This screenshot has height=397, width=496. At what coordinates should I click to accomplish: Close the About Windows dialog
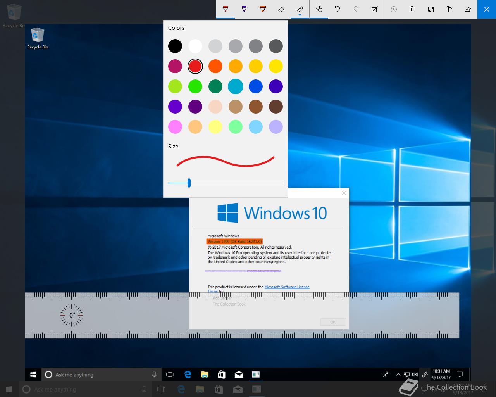(x=344, y=193)
